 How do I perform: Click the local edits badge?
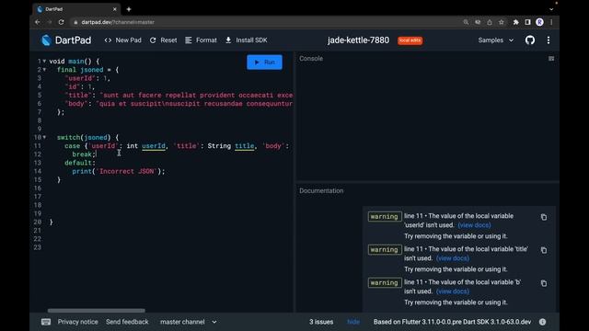click(x=410, y=40)
